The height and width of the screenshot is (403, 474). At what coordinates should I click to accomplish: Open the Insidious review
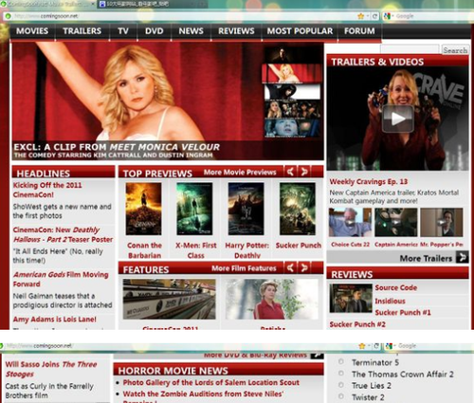click(x=390, y=301)
